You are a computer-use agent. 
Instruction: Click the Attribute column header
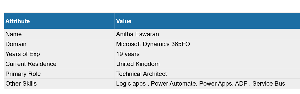60,21
